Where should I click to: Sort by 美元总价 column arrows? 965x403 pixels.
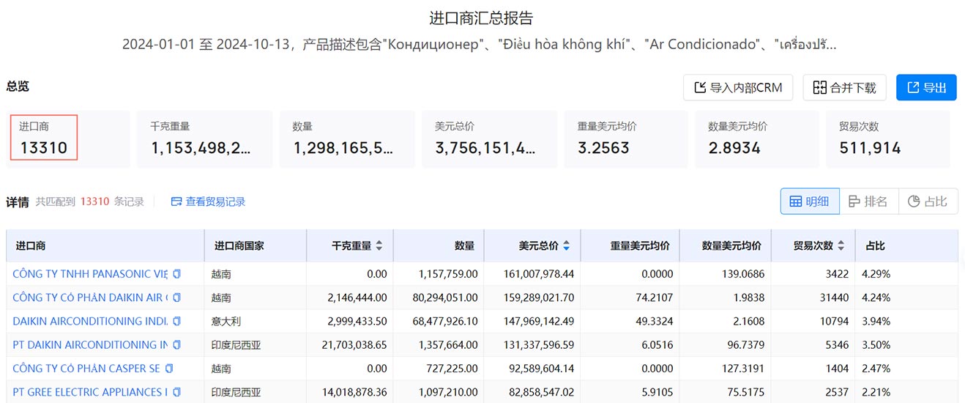(x=566, y=246)
